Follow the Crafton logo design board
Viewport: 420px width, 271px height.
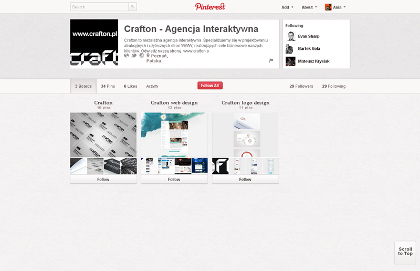(245, 179)
